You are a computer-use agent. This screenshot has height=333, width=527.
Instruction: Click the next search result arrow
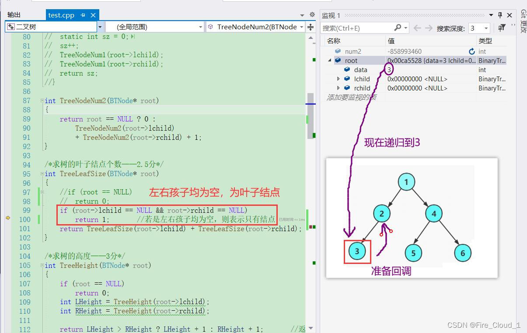[x=429, y=28]
